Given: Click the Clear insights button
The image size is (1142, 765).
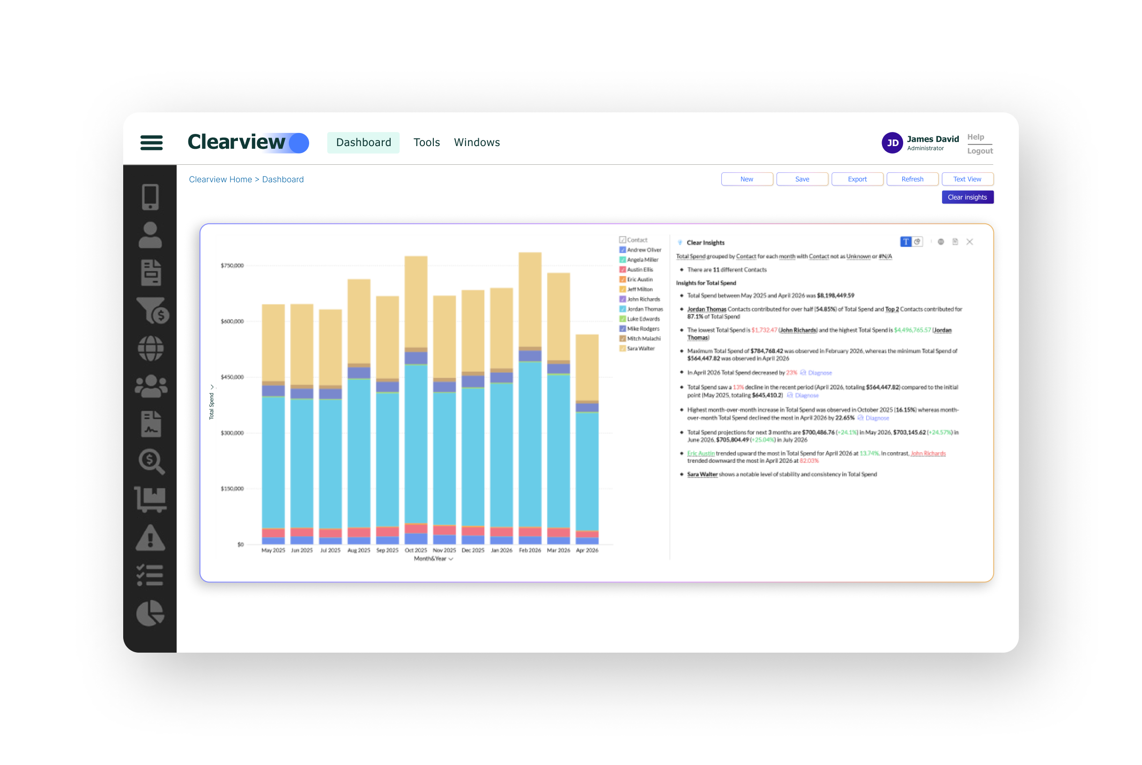Looking at the screenshot, I should point(967,197).
